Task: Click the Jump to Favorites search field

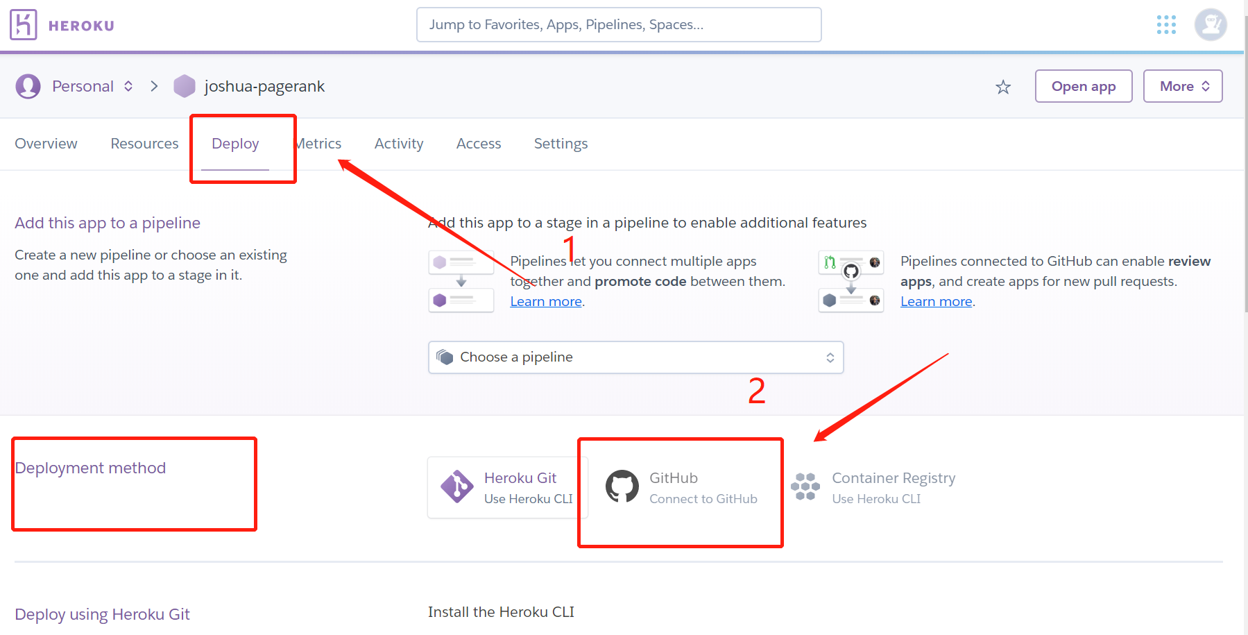Action: [x=618, y=24]
